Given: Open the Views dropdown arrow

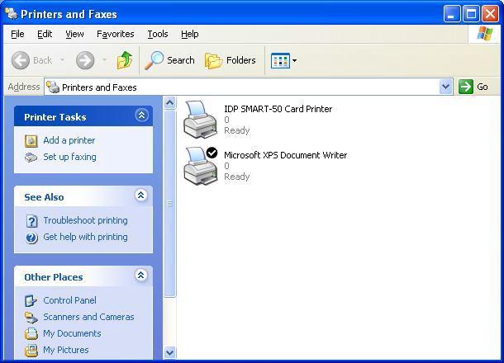Looking at the screenshot, I should point(294,60).
